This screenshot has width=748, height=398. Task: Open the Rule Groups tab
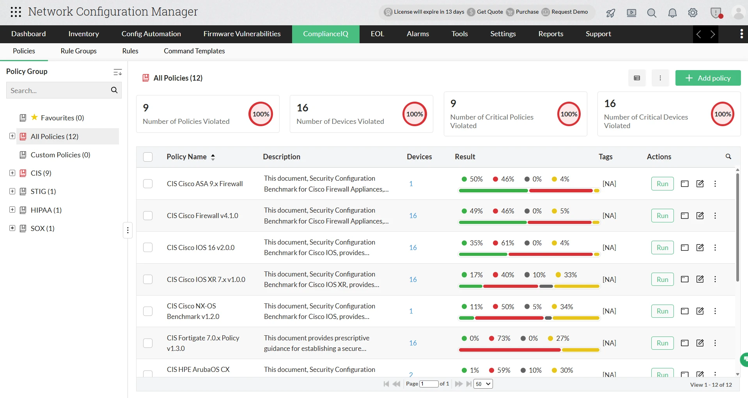pos(78,51)
